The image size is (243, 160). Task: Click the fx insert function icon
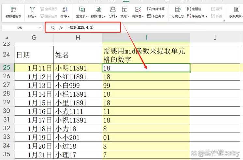click(61, 28)
